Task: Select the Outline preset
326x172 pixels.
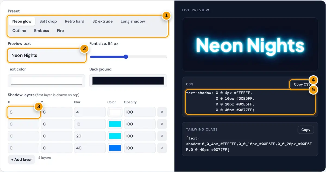Action: point(19,31)
